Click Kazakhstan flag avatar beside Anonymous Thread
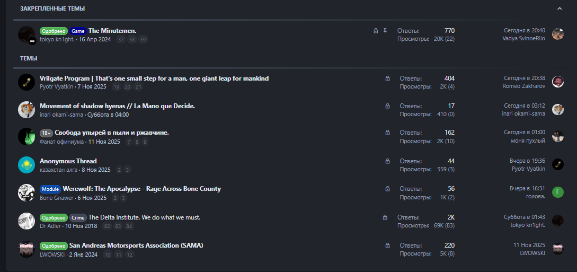 26,165
